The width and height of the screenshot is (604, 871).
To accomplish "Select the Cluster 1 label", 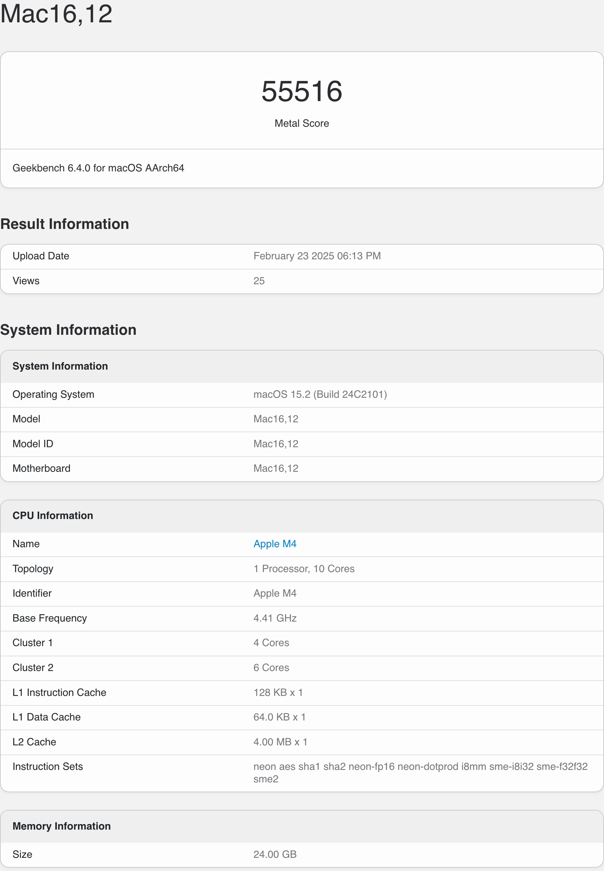I will (x=33, y=643).
